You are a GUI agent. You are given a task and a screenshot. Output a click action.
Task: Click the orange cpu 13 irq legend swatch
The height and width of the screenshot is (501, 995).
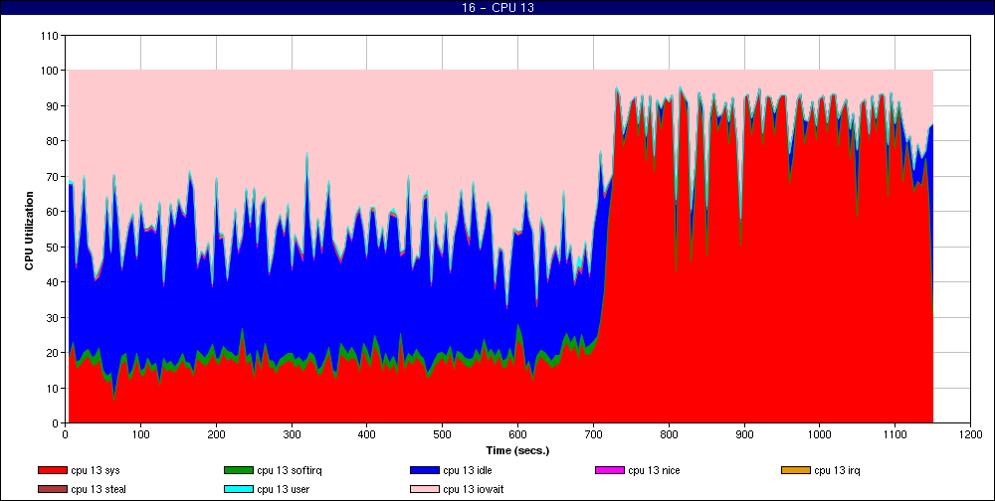pyautogui.click(x=796, y=470)
